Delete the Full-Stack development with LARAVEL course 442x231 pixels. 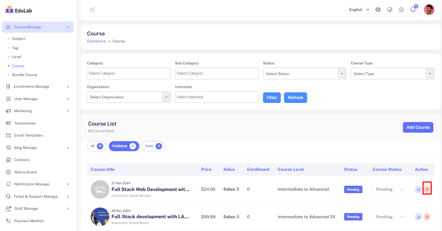(427, 217)
